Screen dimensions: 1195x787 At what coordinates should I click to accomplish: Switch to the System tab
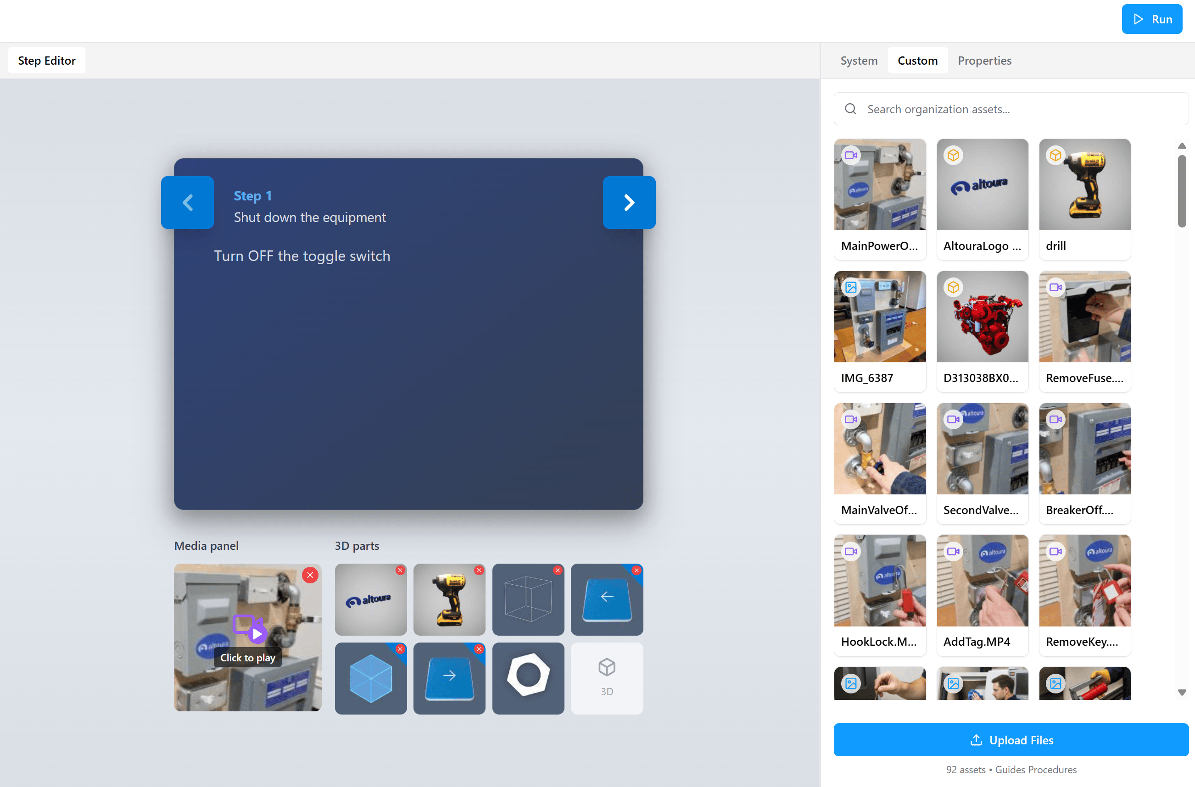(x=859, y=60)
